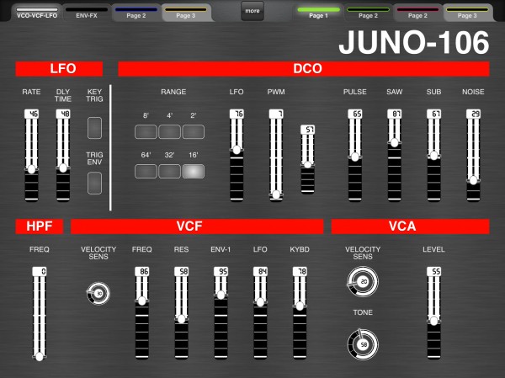Open the green Page 1 tab
Image resolution: width=505 pixels, height=378 pixels.
pos(318,13)
